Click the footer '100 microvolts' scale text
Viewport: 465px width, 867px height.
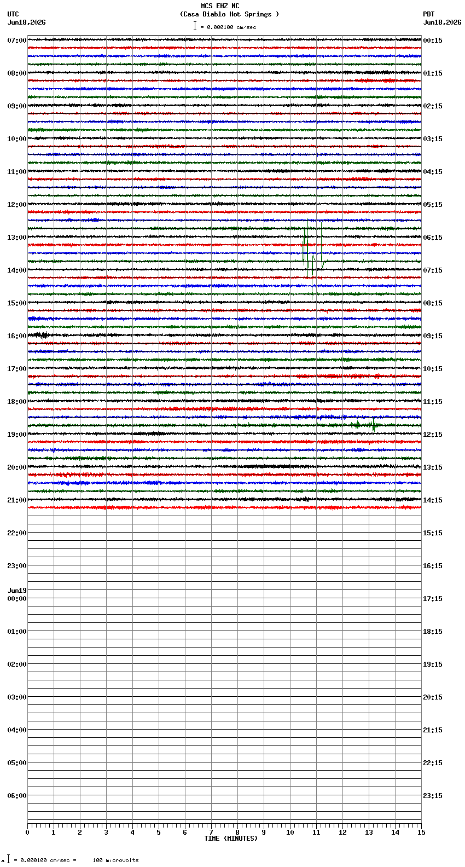click(x=115, y=860)
